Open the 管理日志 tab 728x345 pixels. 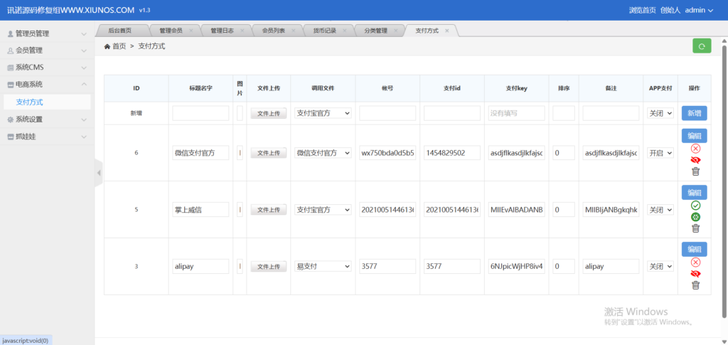coord(222,31)
